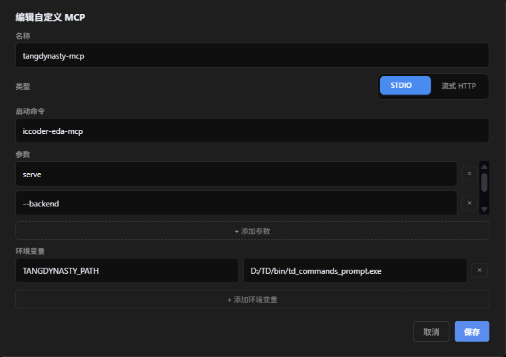The width and height of the screenshot is (506, 357).
Task: Click the serve parameter input
Action: point(236,174)
